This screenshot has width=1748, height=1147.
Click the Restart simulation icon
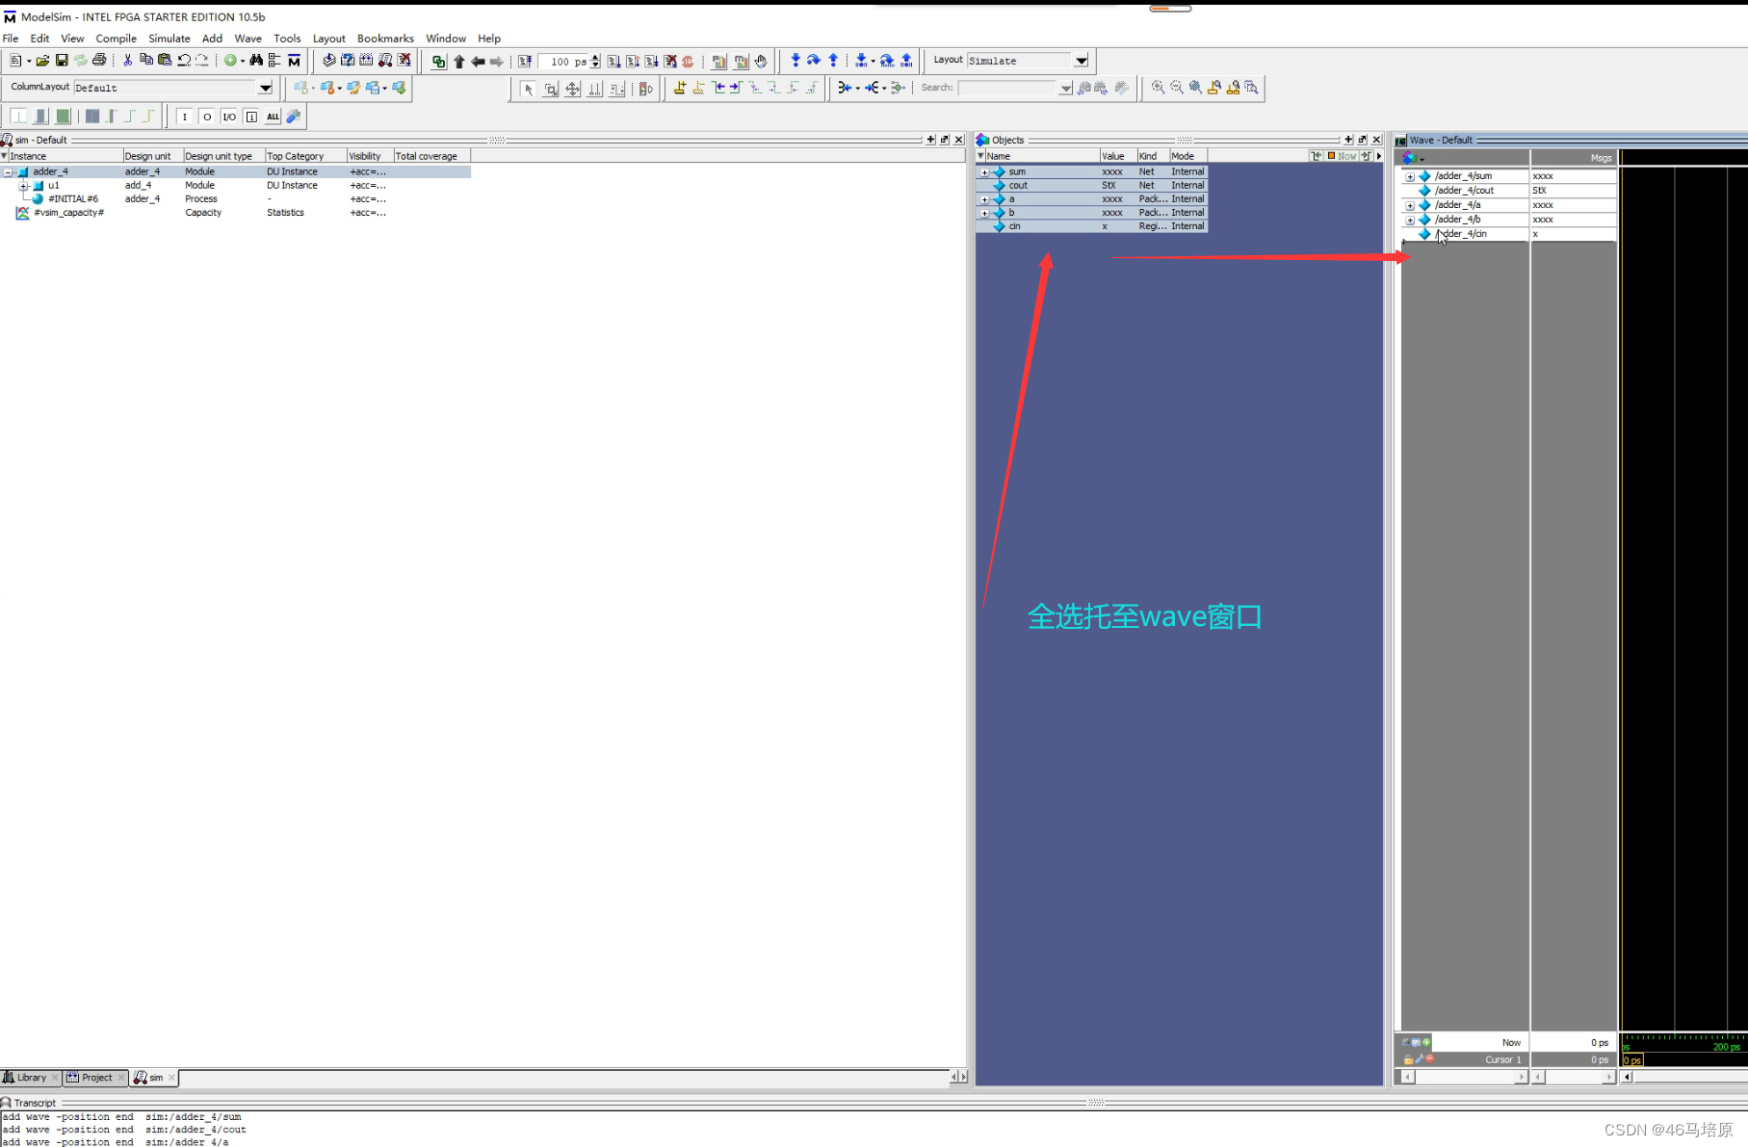(x=525, y=62)
